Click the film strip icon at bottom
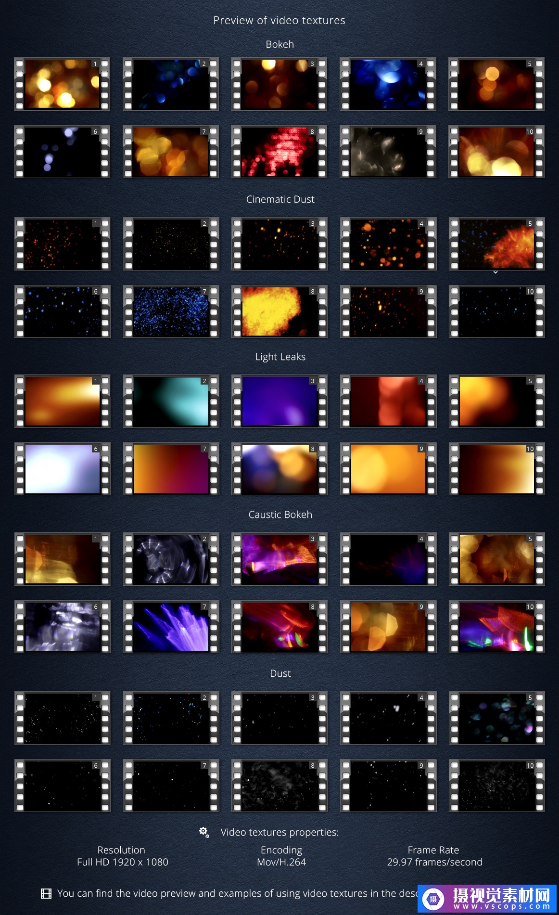 pyautogui.click(x=46, y=893)
